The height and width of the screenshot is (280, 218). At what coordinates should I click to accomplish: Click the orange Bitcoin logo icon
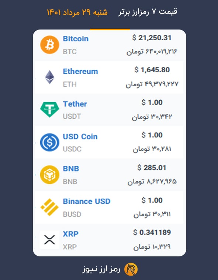coord(50,45)
